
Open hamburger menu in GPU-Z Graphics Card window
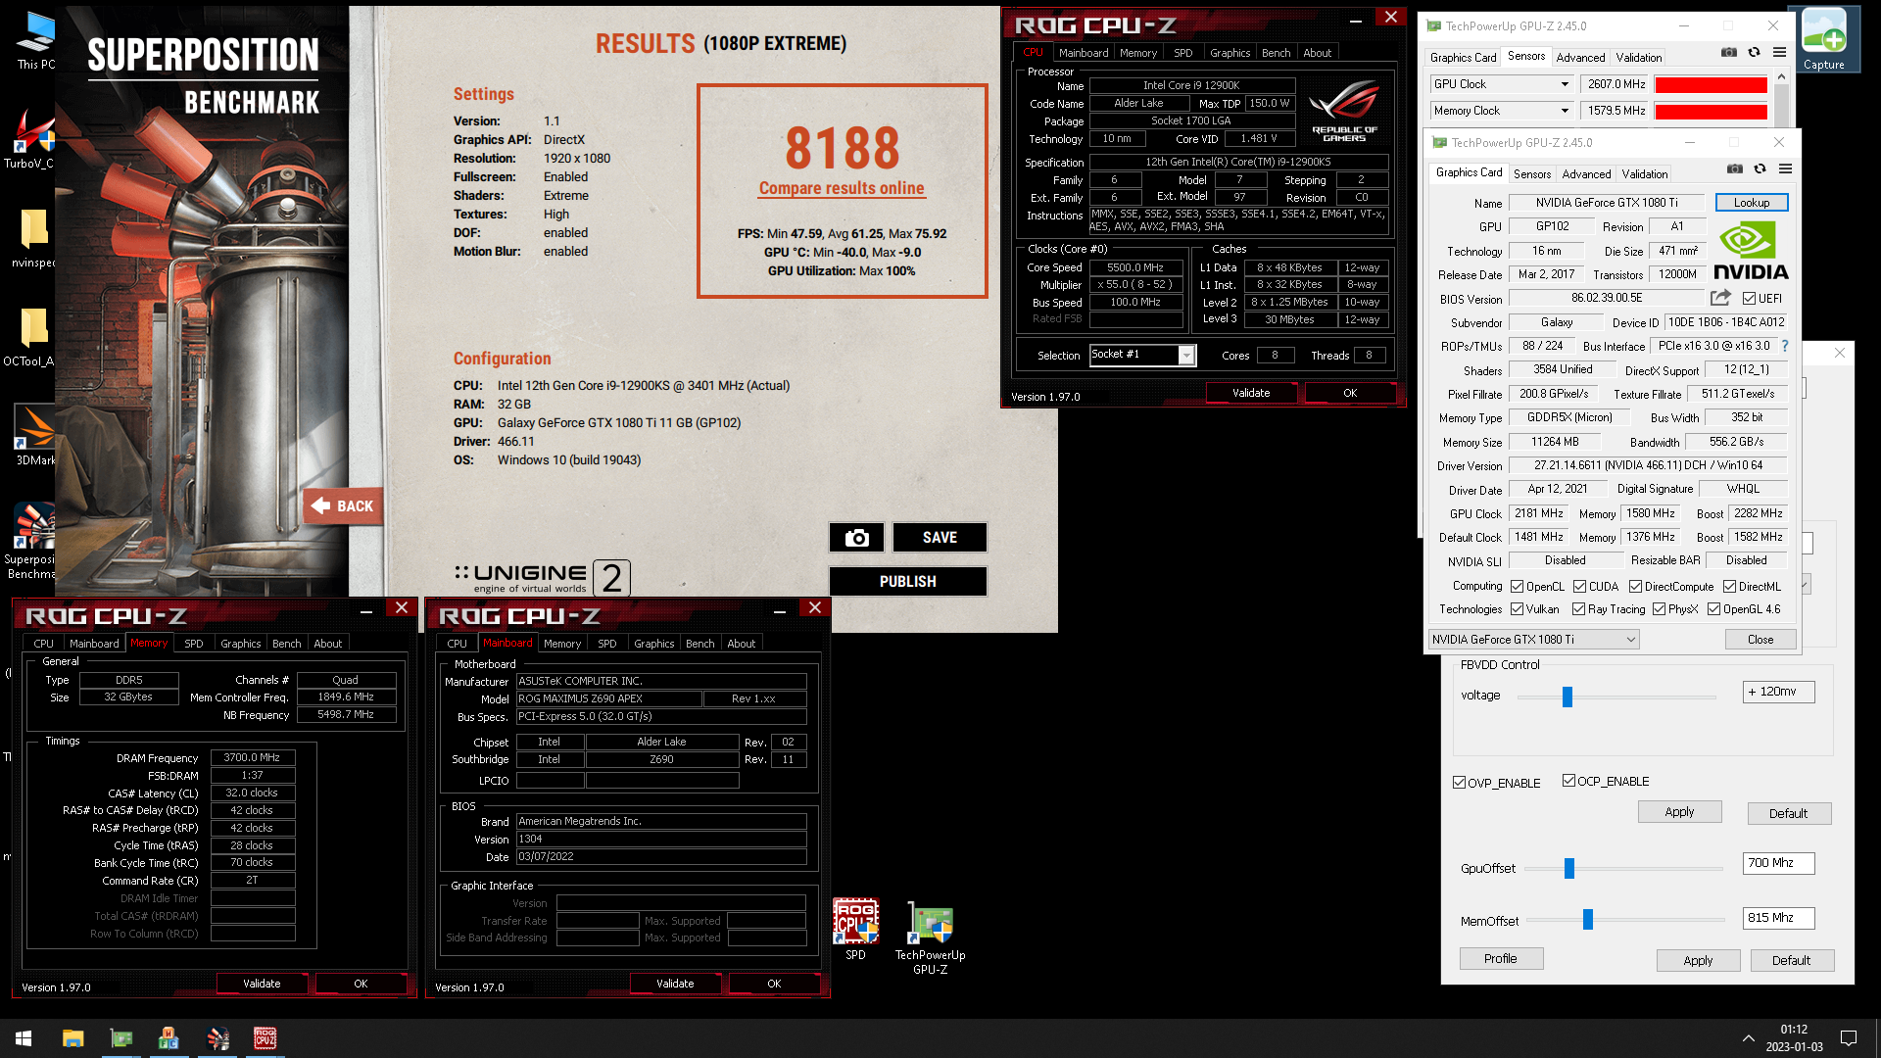[x=1785, y=168]
